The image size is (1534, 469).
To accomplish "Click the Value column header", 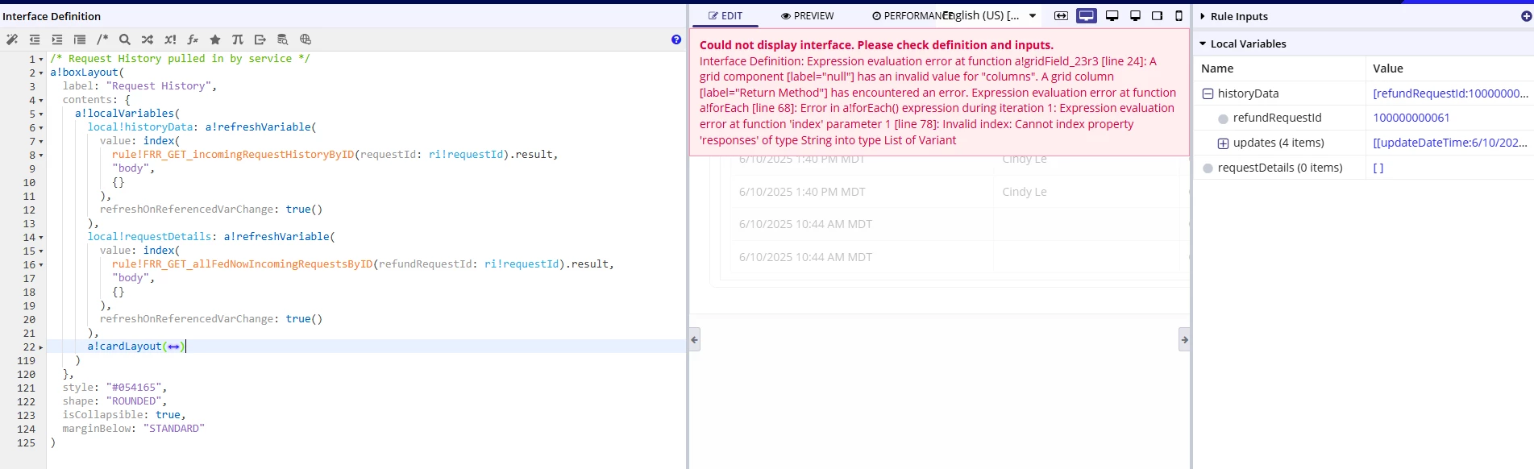I will click(1388, 68).
